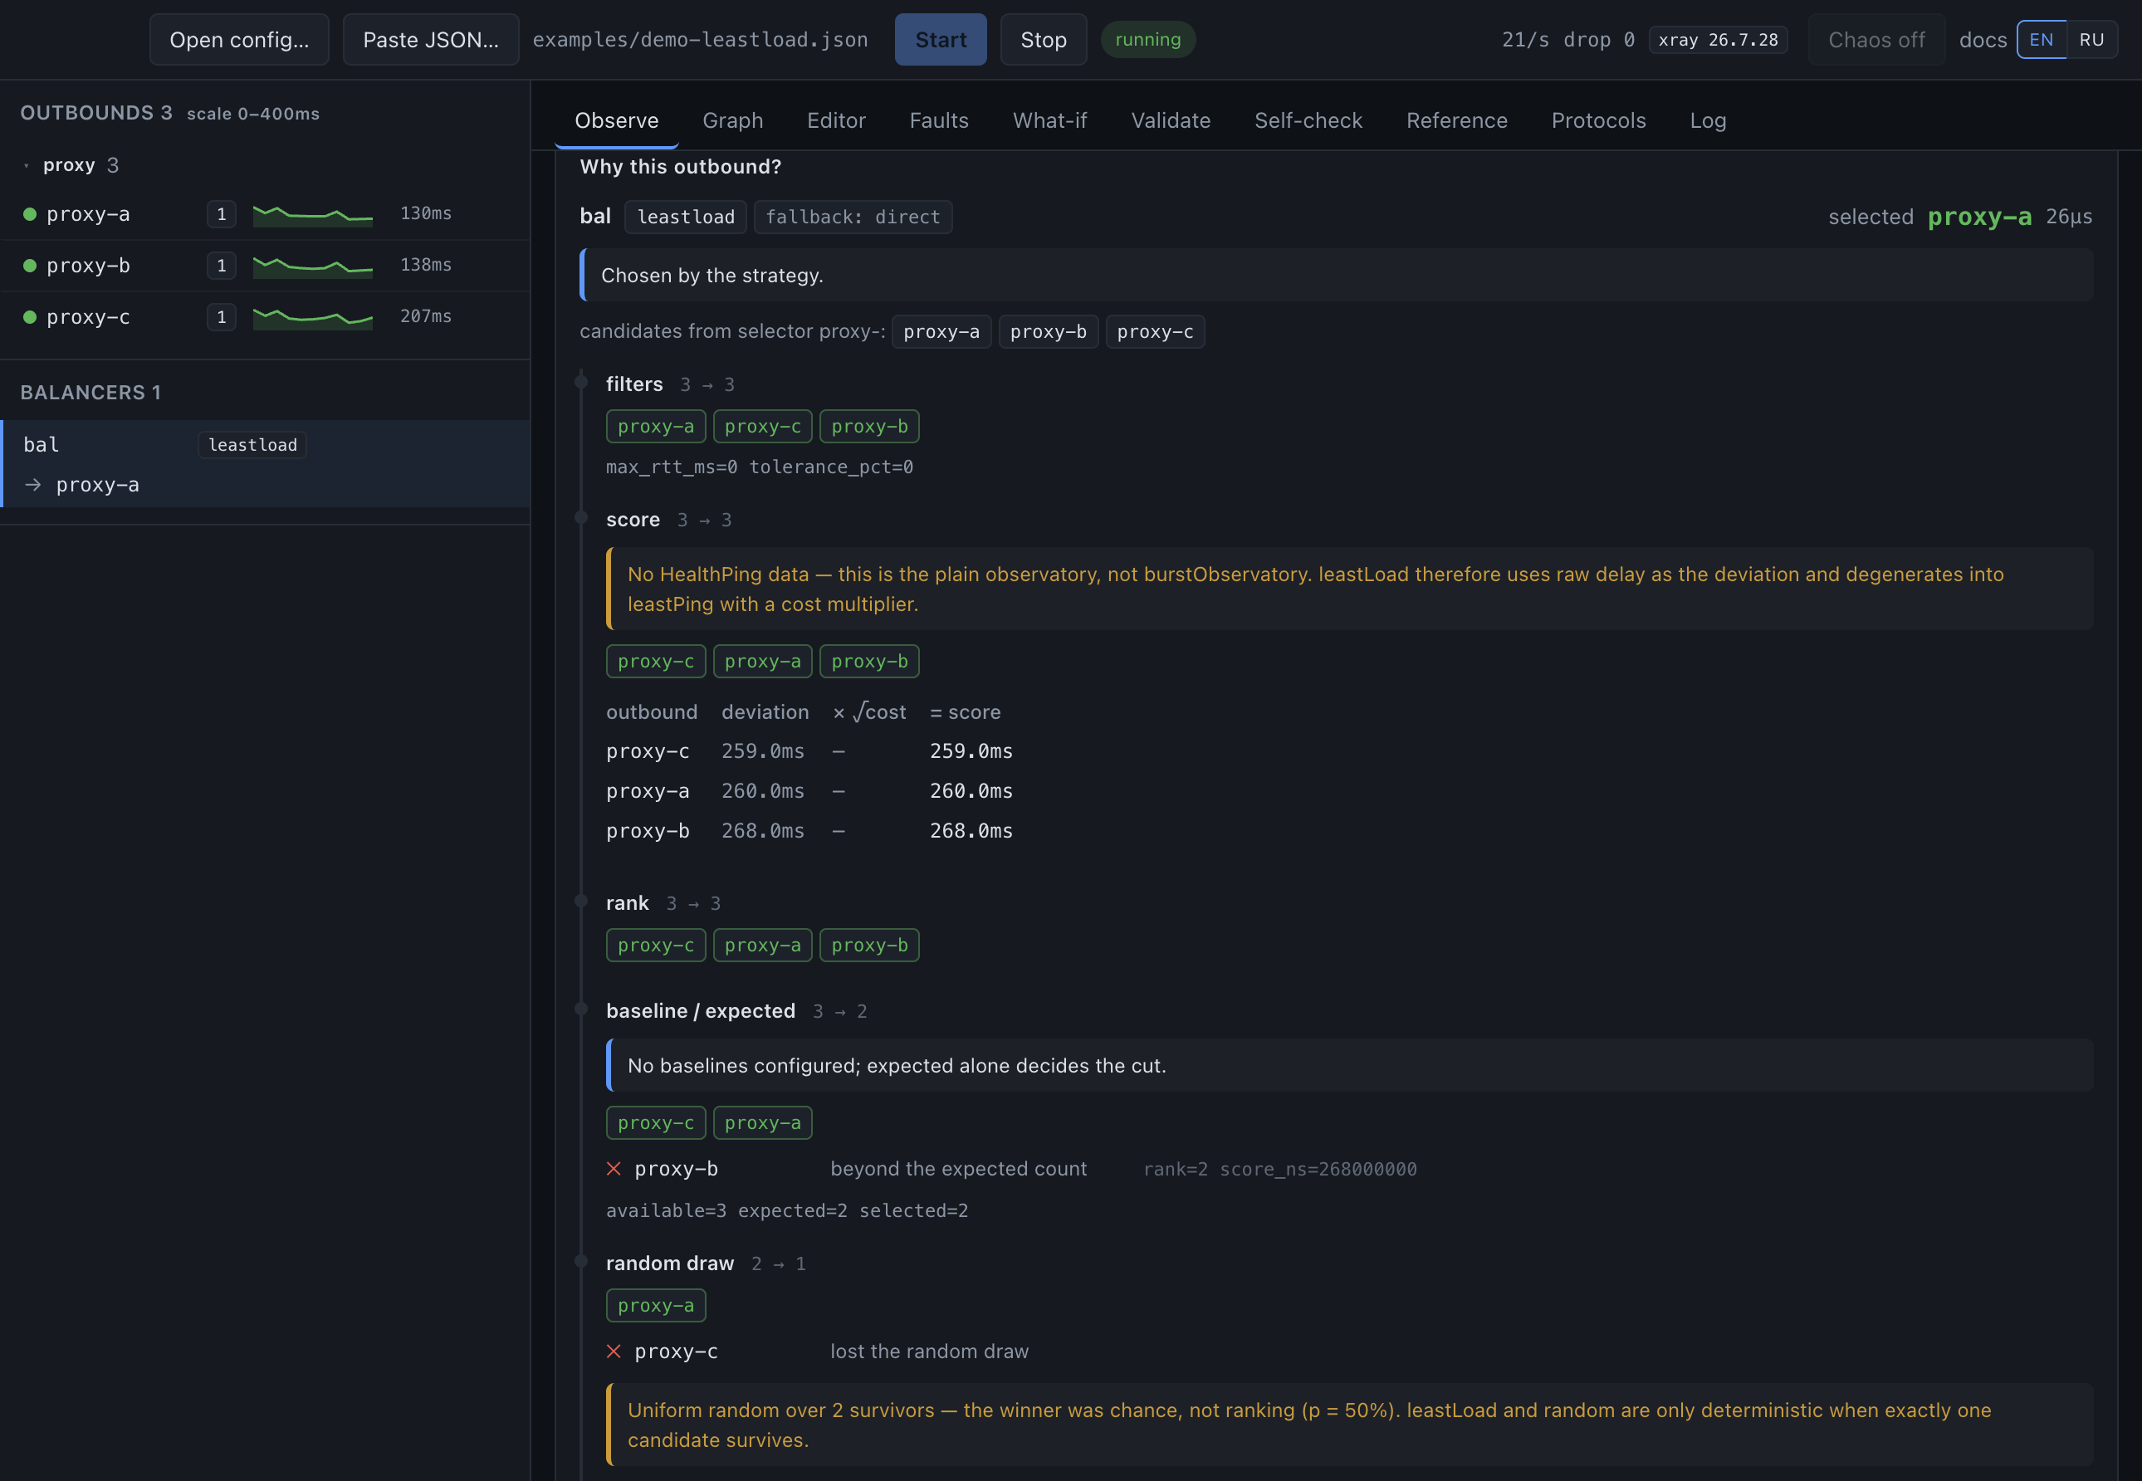Click the proxy-c chip under filters
The width and height of the screenshot is (2142, 1481).
[763, 427]
